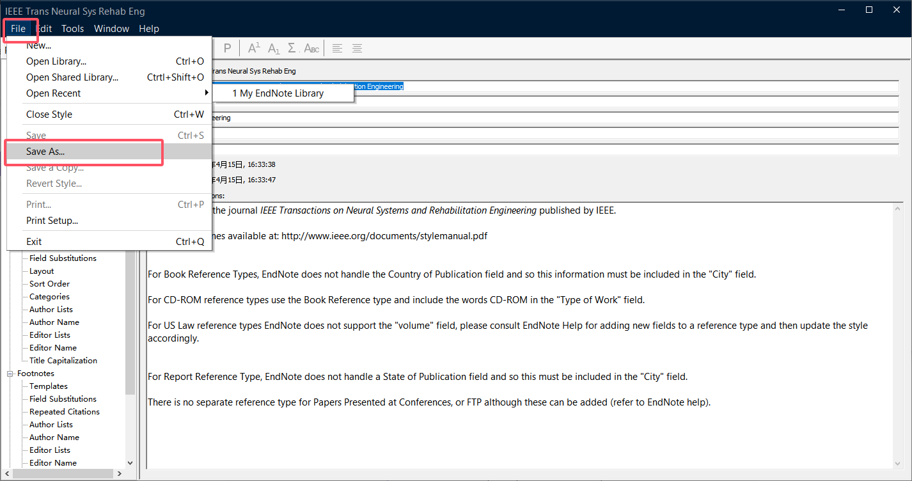Viewport: 912px width, 481px height.
Task: Click the align left toolbar icon
Action: point(337,48)
